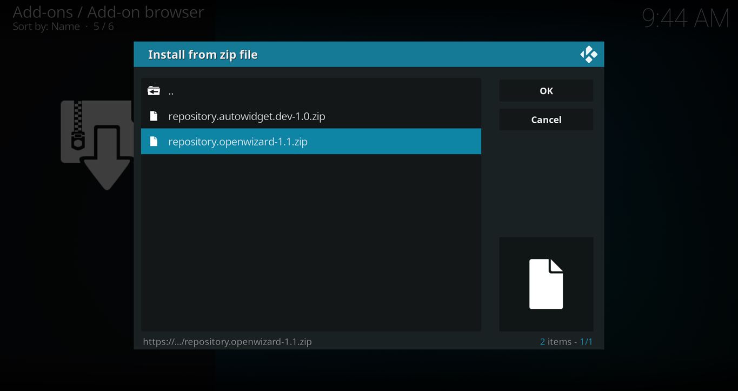Click the https path text at dialog bottom
The width and height of the screenshot is (738, 391).
click(227, 342)
